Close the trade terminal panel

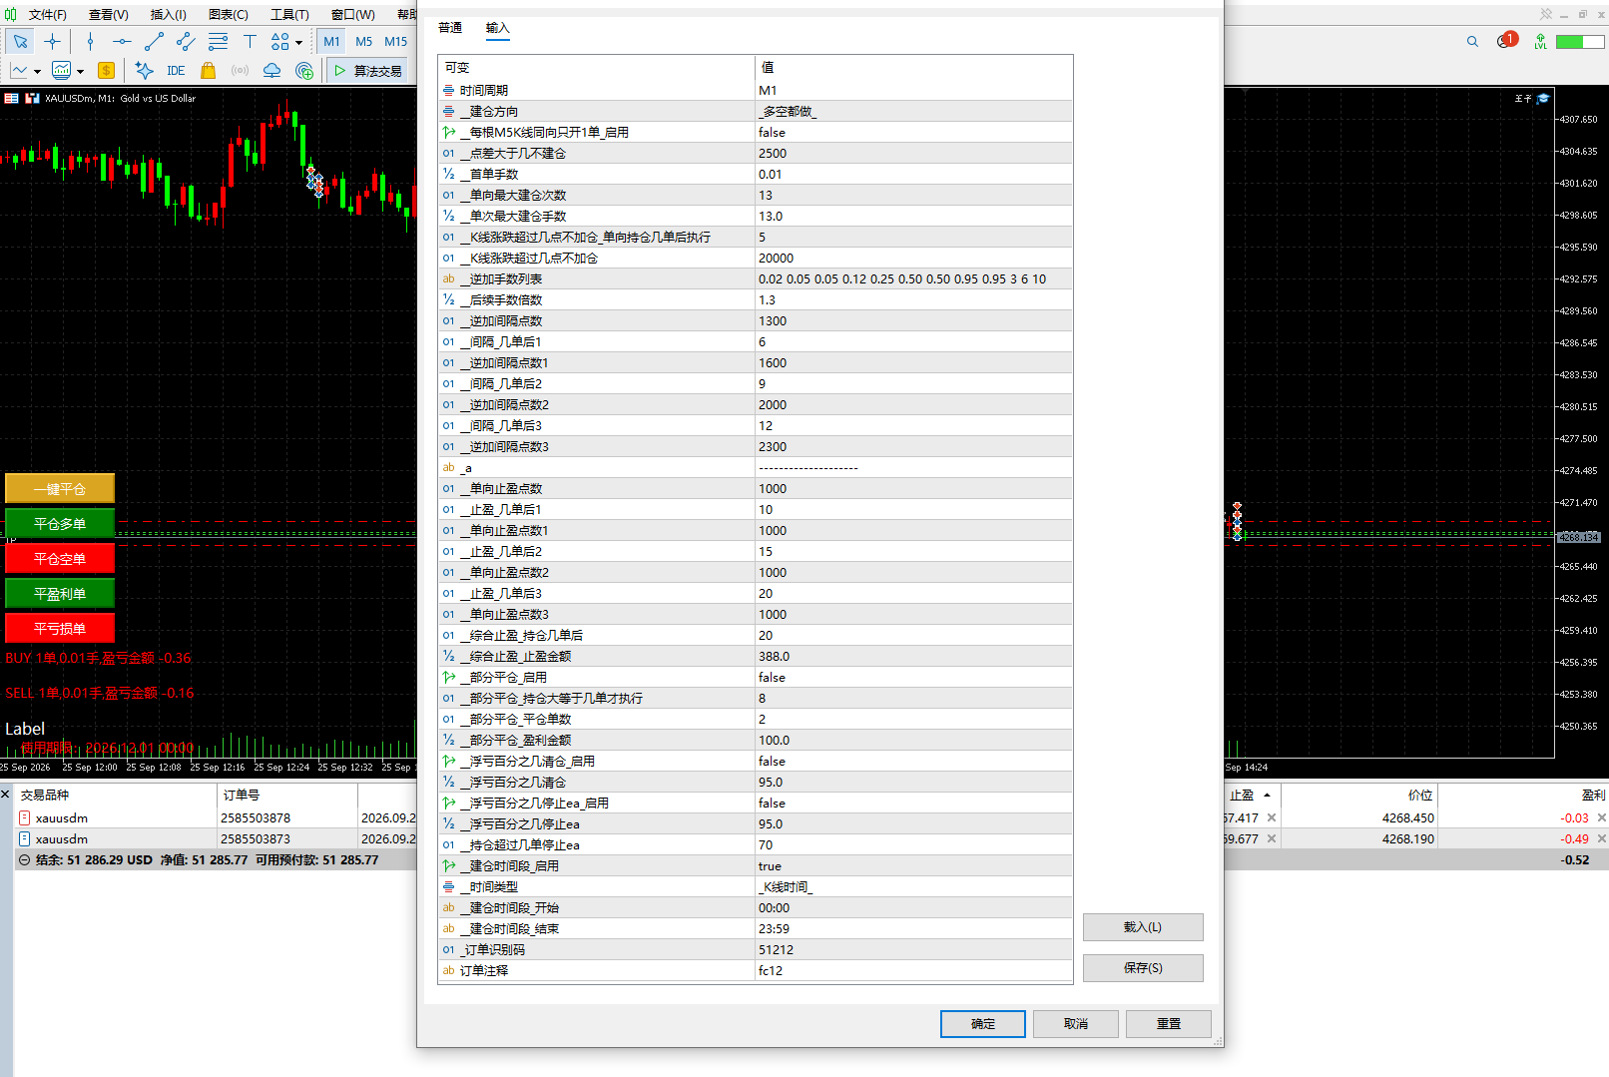click(6, 795)
